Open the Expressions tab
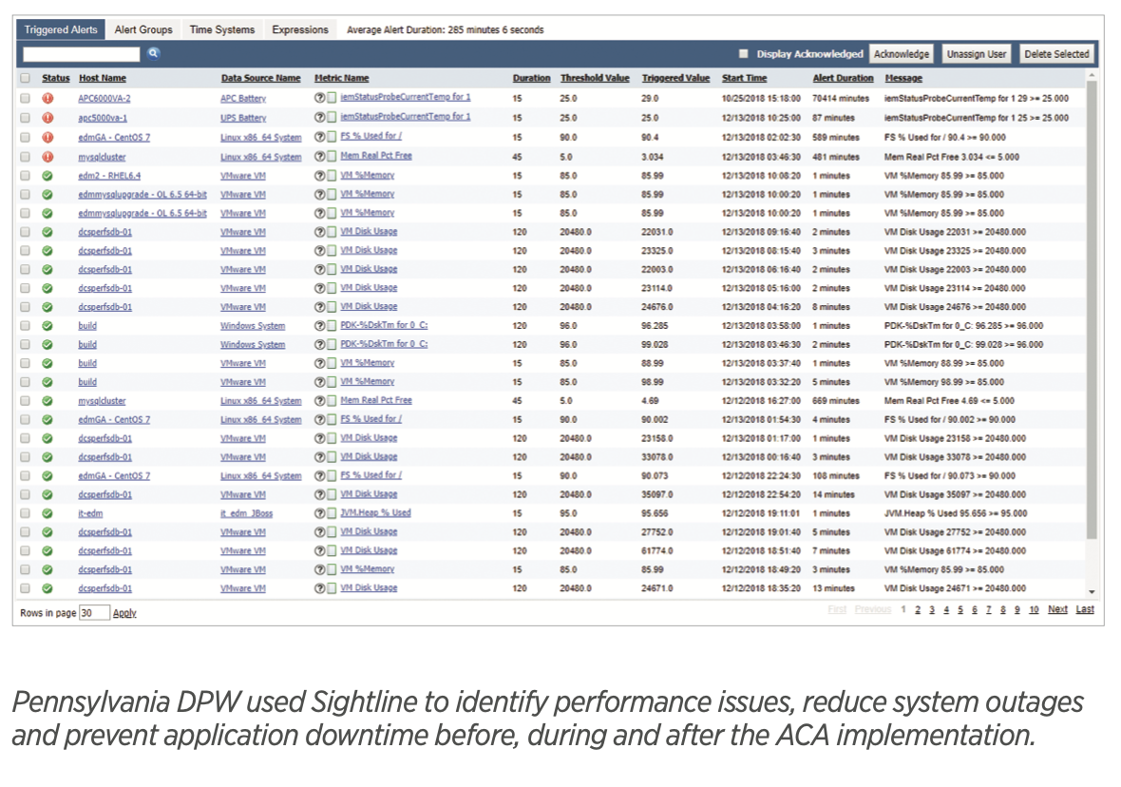Image resolution: width=1121 pixels, height=787 pixels. click(300, 29)
